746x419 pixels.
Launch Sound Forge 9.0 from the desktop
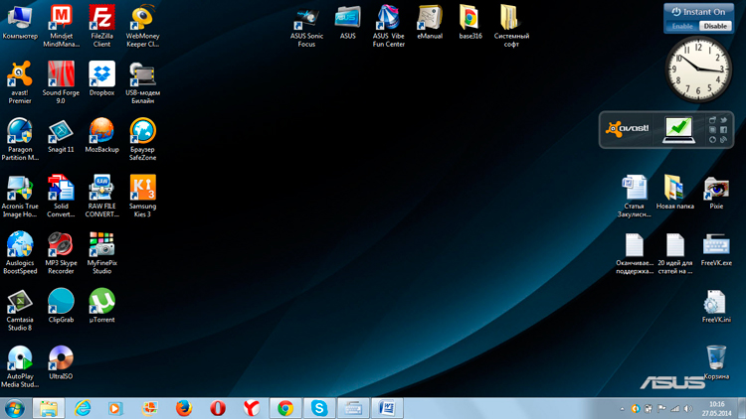[x=61, y=74]
